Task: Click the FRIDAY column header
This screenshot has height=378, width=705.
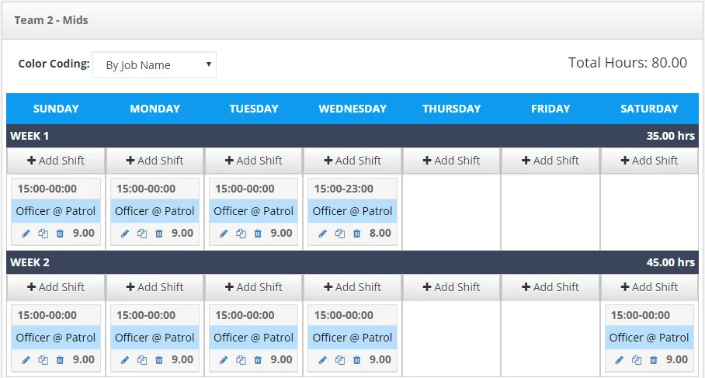Action: coord(550,109)
